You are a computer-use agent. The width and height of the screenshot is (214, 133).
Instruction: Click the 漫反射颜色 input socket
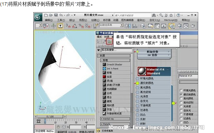click(137, 83)
